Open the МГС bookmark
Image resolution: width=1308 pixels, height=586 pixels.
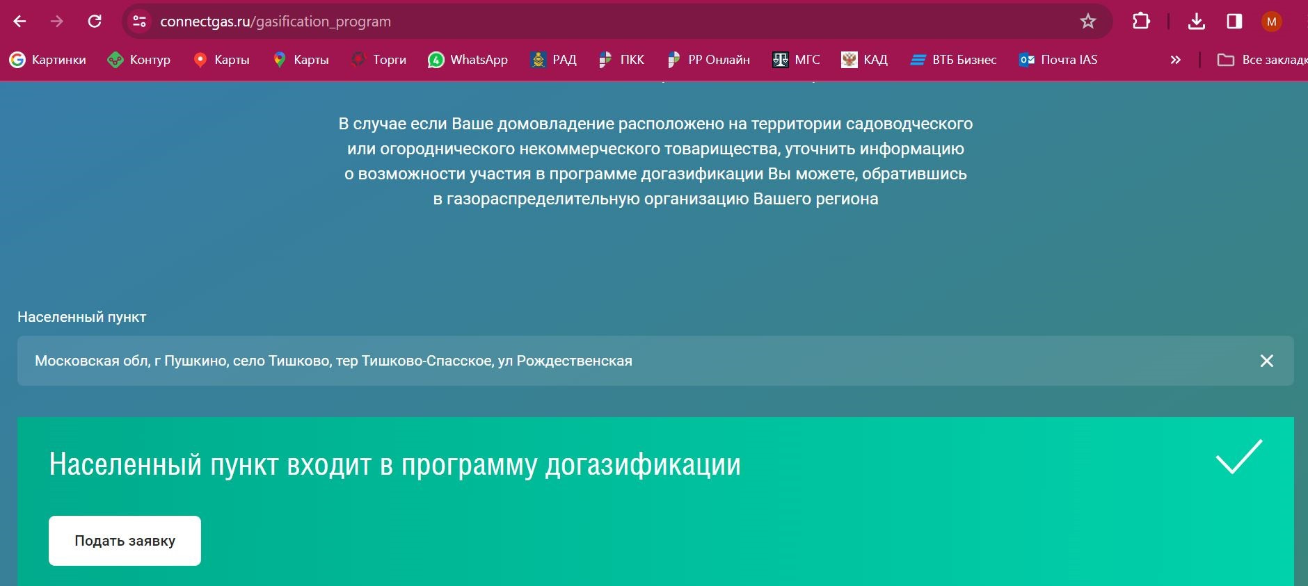click(x=796, y=60)
